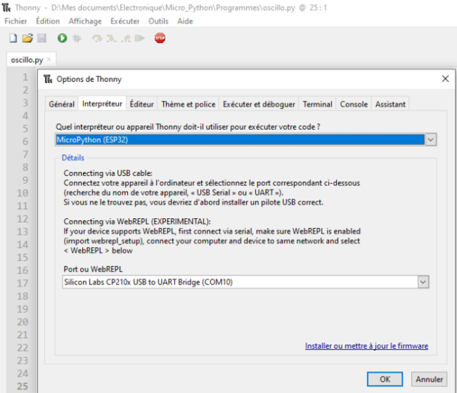This screenshot has height=393, width=457.
Task: Click the Step out debug icon
Action: pyautogui.click(x=126, y=38)
